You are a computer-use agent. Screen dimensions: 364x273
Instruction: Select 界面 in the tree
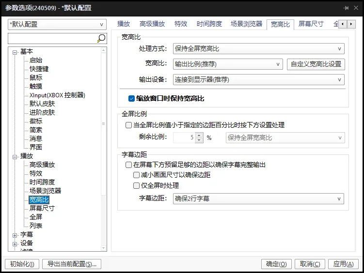36,147
